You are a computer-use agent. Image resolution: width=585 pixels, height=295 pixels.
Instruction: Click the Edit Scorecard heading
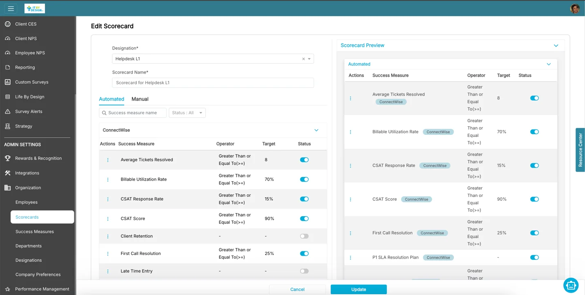(112, 26)
